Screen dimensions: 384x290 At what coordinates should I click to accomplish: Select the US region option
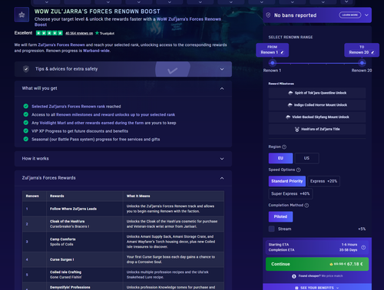pyautogui.click(x=306, y=158)
